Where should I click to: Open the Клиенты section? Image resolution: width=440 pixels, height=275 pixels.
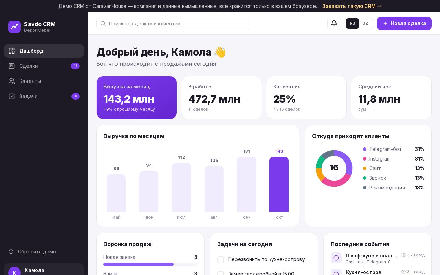44,81
